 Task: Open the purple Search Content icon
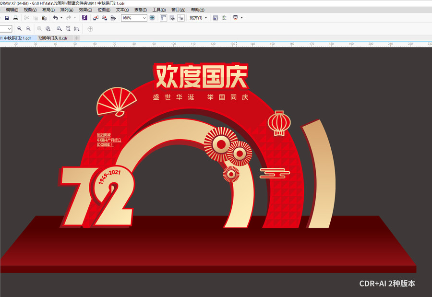tap(84, 18)
